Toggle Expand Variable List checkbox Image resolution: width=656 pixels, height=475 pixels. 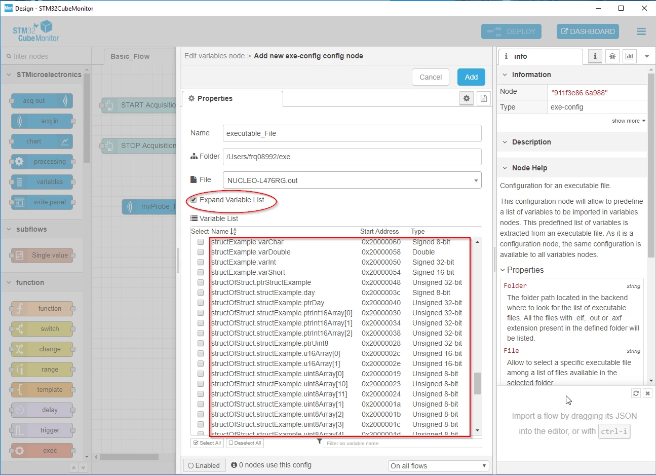194,200
